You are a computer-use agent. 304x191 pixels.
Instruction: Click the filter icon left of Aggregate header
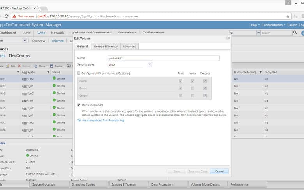click(18, 72)
